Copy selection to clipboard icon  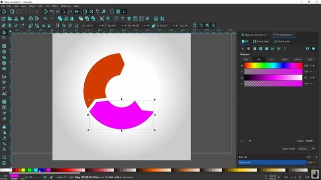pyautogui.click(x=60, y=18)
